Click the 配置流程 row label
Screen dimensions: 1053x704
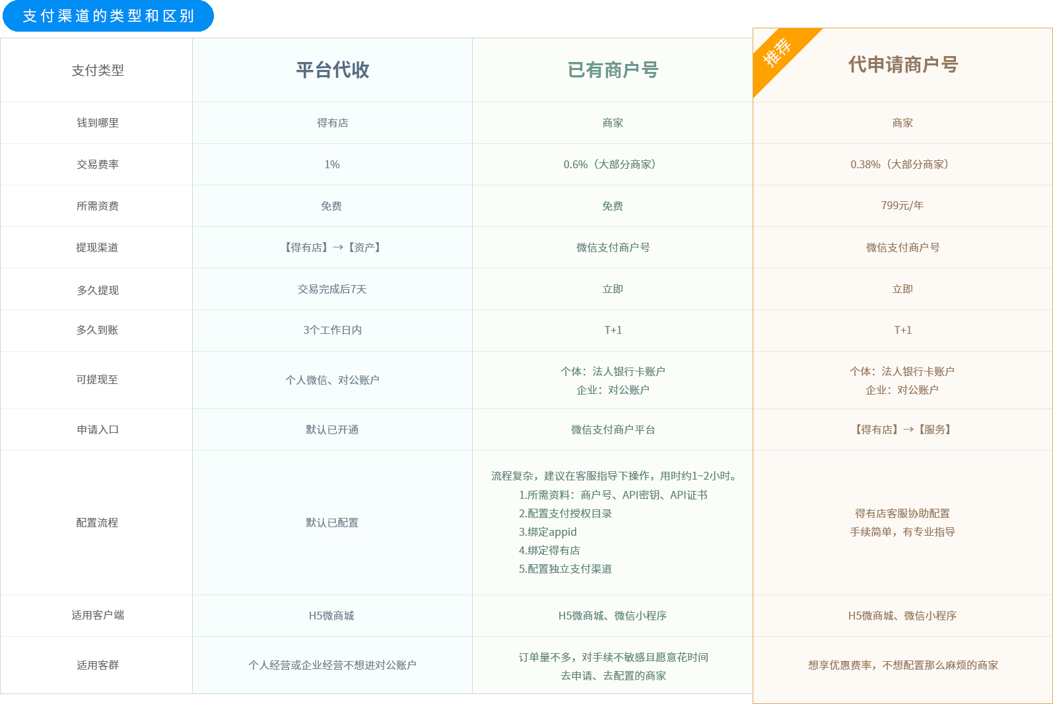tap(97, 523)
